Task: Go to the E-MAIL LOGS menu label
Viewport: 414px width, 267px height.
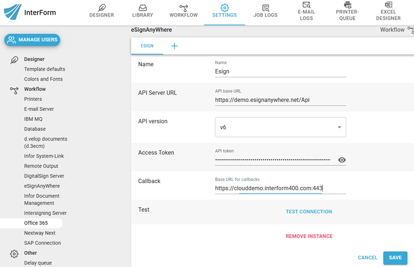Action: (x=306, y=15)
